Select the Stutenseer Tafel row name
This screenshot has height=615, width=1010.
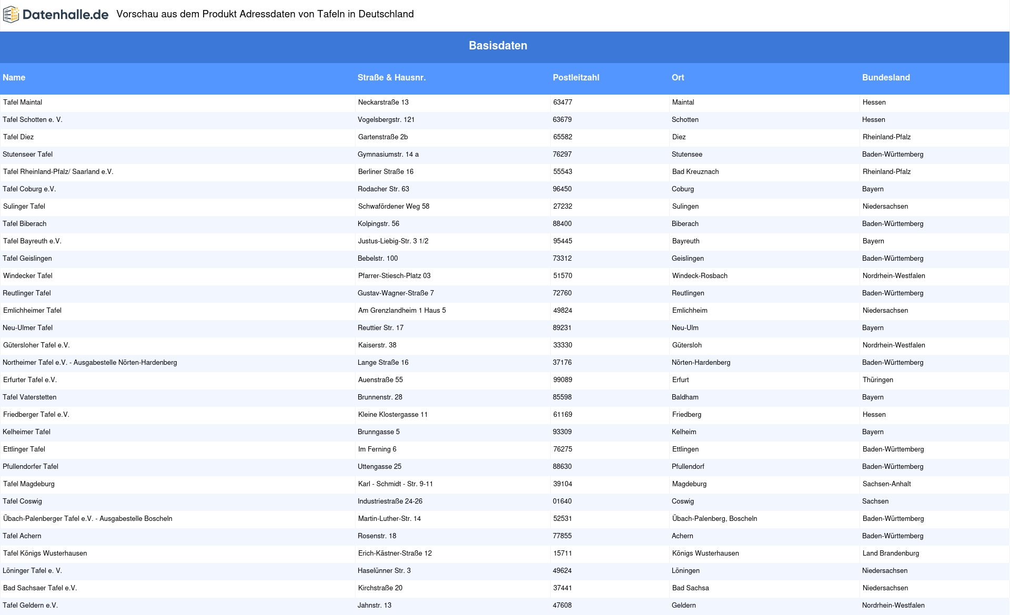pyautogui.click(x=28, y=155)
